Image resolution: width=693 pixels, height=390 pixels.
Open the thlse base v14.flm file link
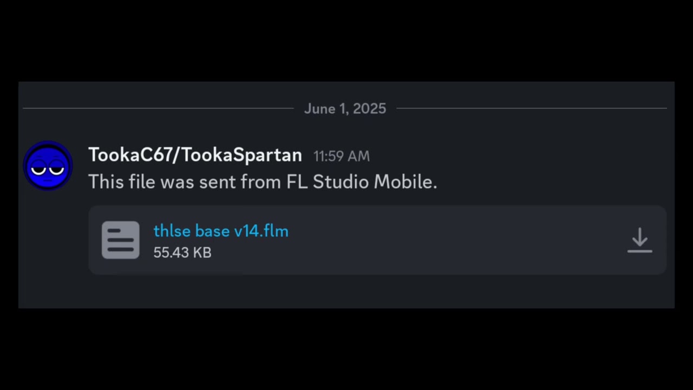[x=220, y=231]
